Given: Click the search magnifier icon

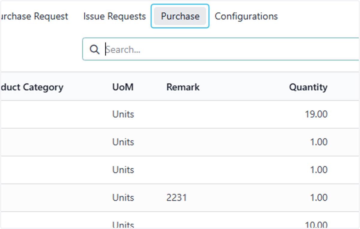Looking at the screenshot, I should (x=94, y=49).
